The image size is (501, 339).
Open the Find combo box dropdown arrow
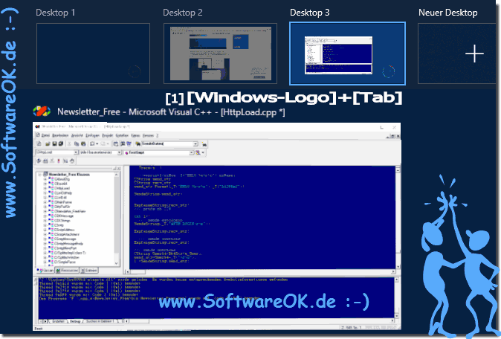195,144
